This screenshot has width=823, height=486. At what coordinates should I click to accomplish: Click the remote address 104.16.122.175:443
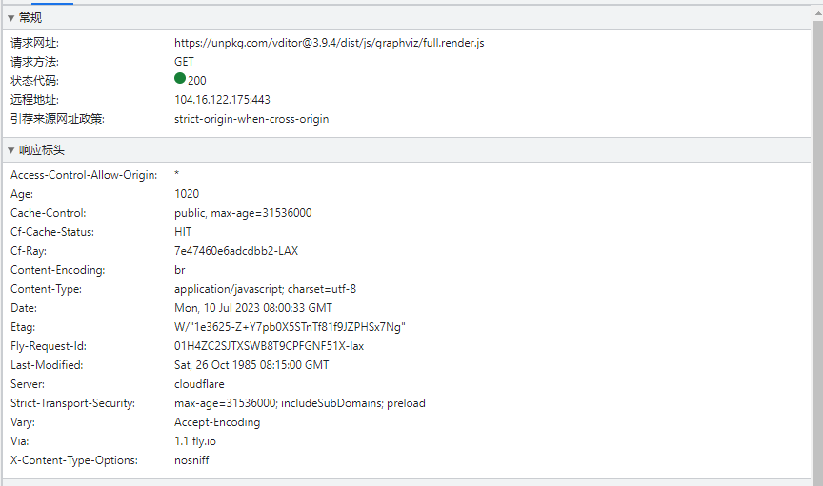coord(222,100)
